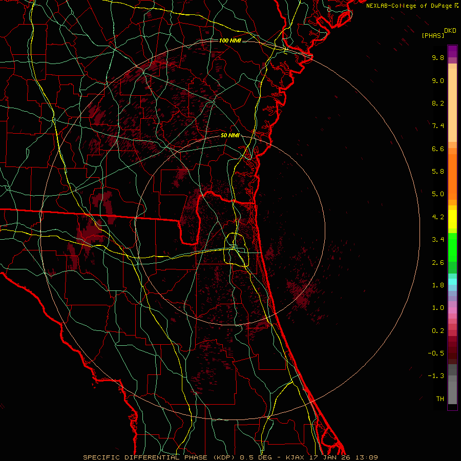Click the -1.3 scale value
Viewport: 461px width, 461px height.
coord(436,376)
